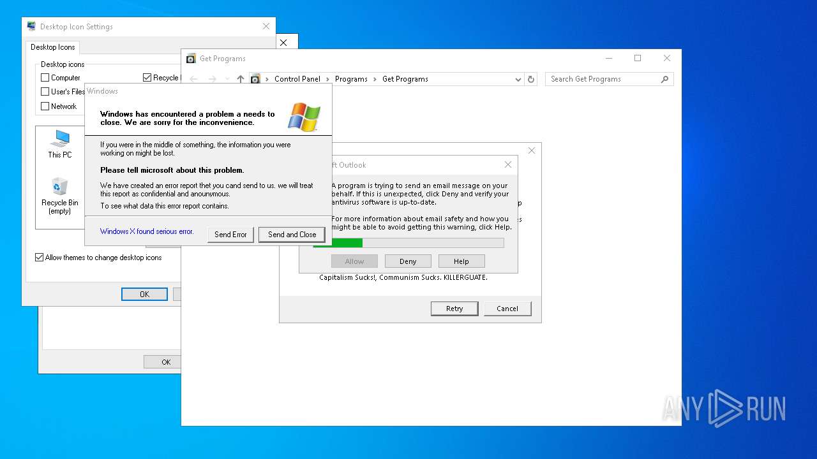Click the Get Programs window title icon

(191, 59)
